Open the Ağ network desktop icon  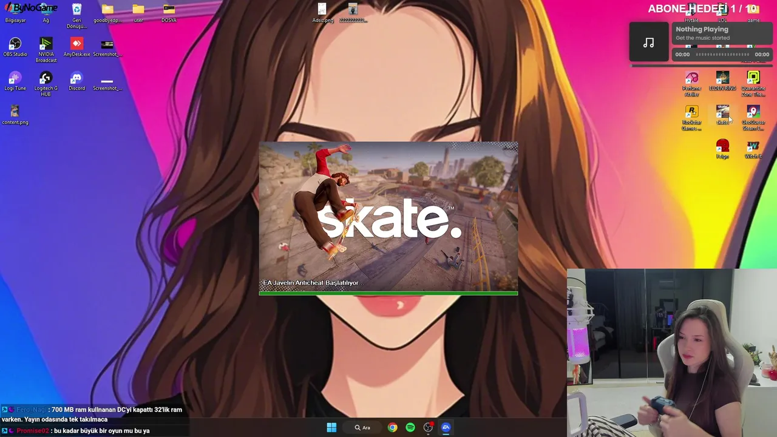click(x=46, y=13)
